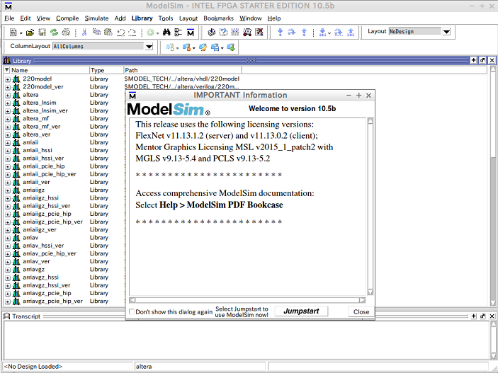
Task: Click the Step Out up-arrow icon
Action: point(304,32)
